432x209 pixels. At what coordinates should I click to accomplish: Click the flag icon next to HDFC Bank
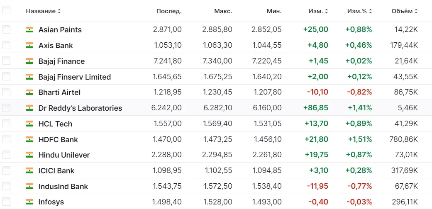pos(29,140)
